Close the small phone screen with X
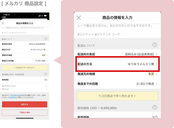This screenshot has height=128, width=174. 3,23
